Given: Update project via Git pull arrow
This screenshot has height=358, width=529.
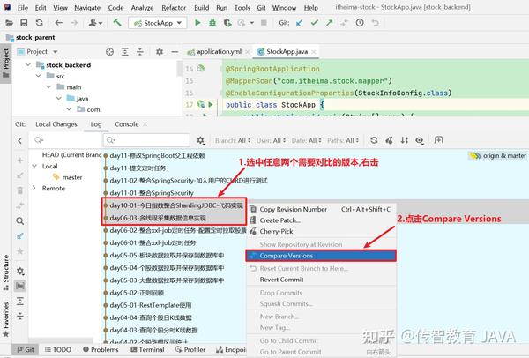Looking at the screenshot, I should click(299, 23).
